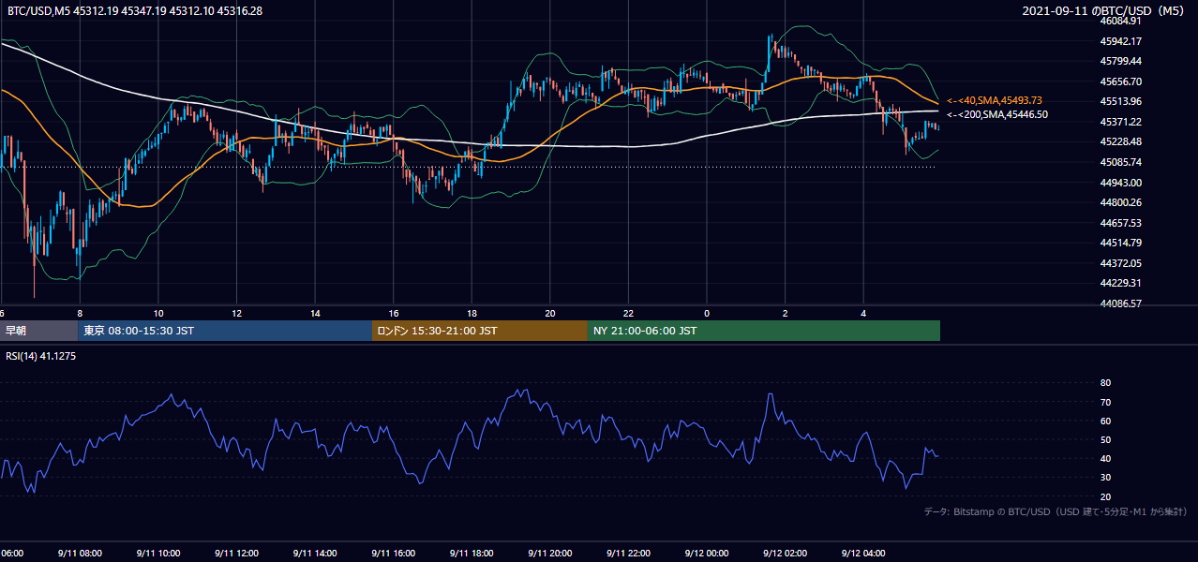Click the RSI scale value 70
1198x562 pixels.
coord(1105,402)
